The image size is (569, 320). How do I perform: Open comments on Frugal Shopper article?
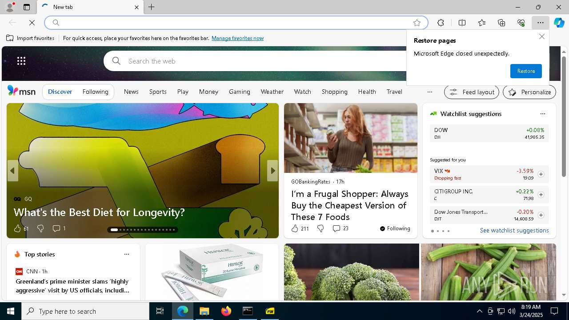tap(341, 228)
